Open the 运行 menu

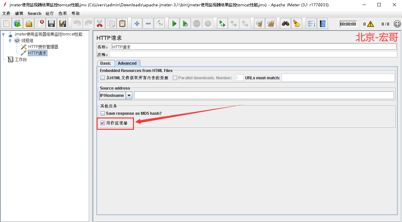50,14
